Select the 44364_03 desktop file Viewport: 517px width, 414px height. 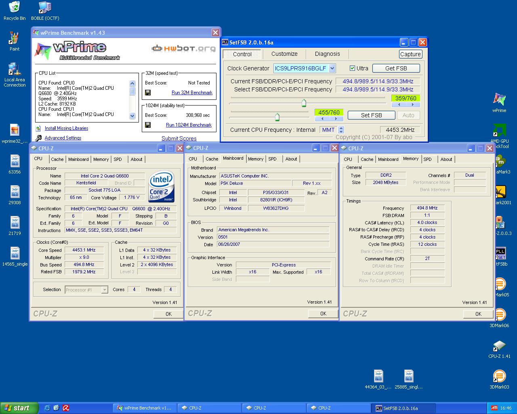378,380
